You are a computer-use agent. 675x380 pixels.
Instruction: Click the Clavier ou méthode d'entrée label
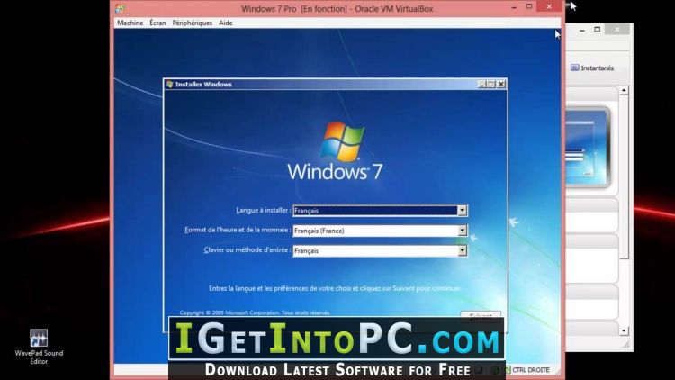(x=247, y=250)
